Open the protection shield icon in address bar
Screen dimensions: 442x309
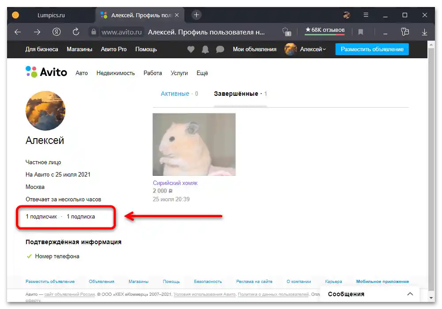pyautogui.click(x=287, y=32)
